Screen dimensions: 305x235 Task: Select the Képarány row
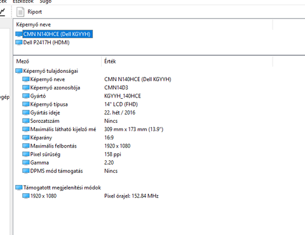[x=41, y=137]
